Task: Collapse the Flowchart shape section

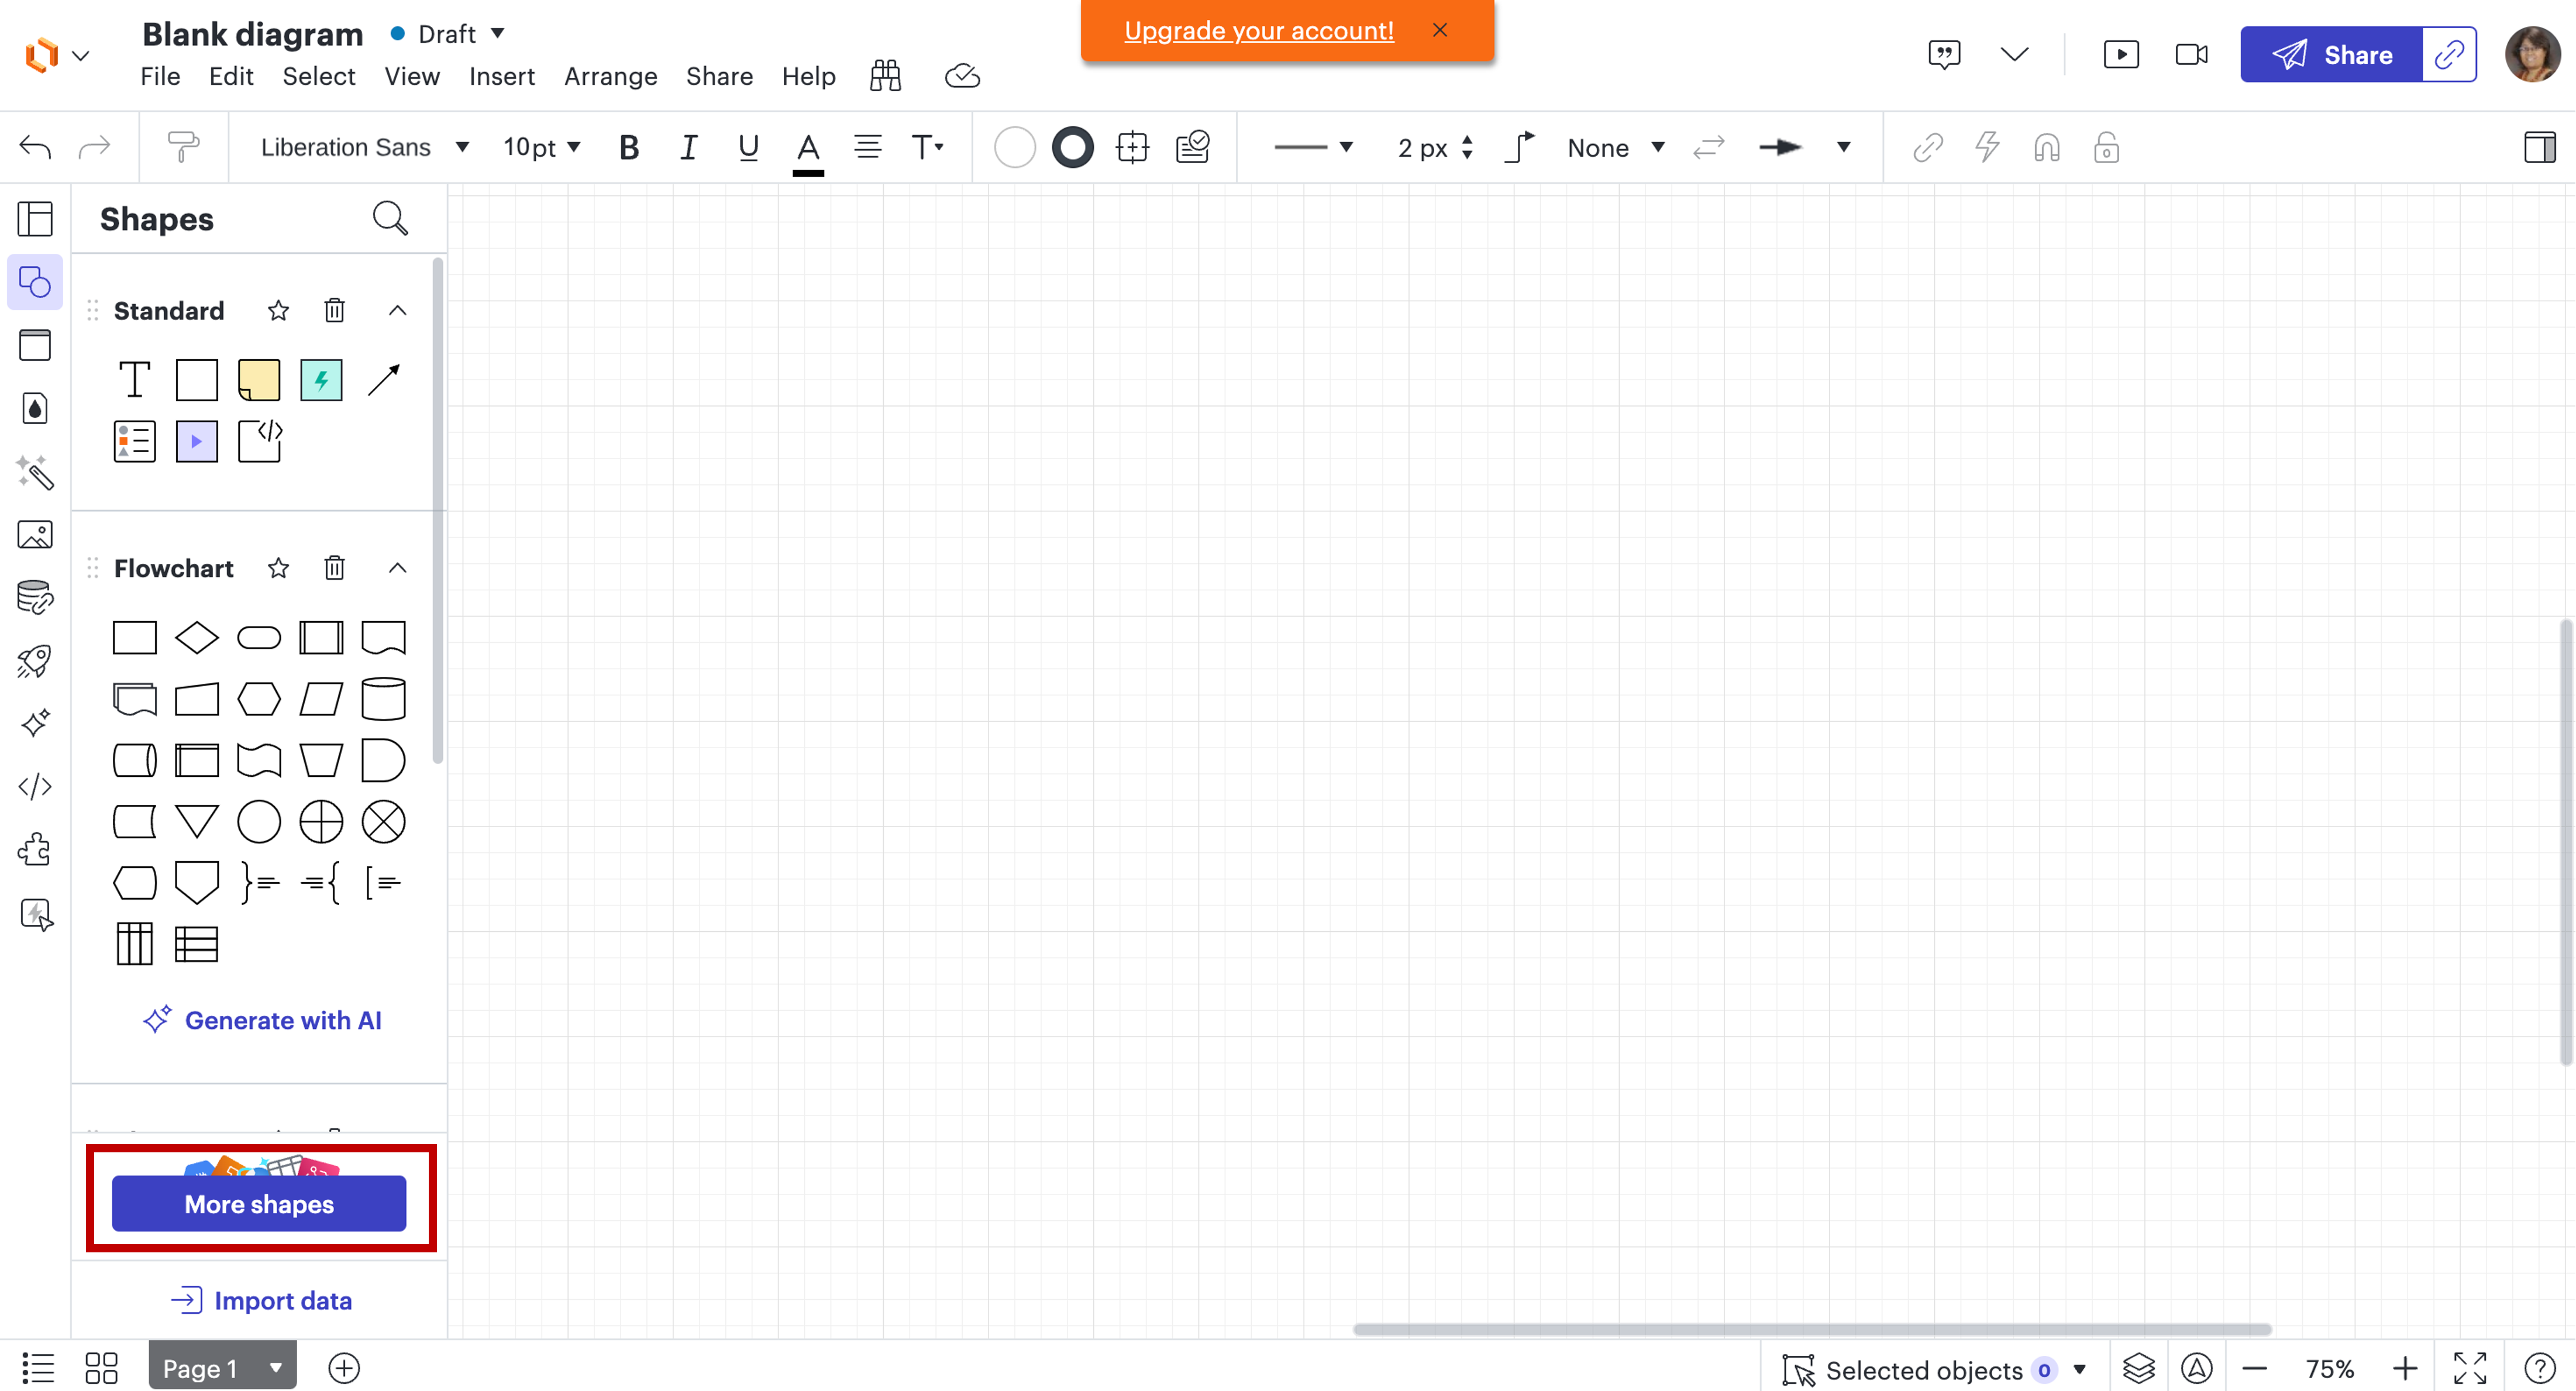Action: coord(397,567)
